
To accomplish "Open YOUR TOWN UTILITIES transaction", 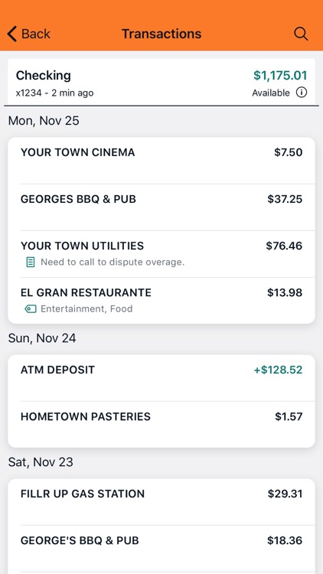I will click(161, 254).
